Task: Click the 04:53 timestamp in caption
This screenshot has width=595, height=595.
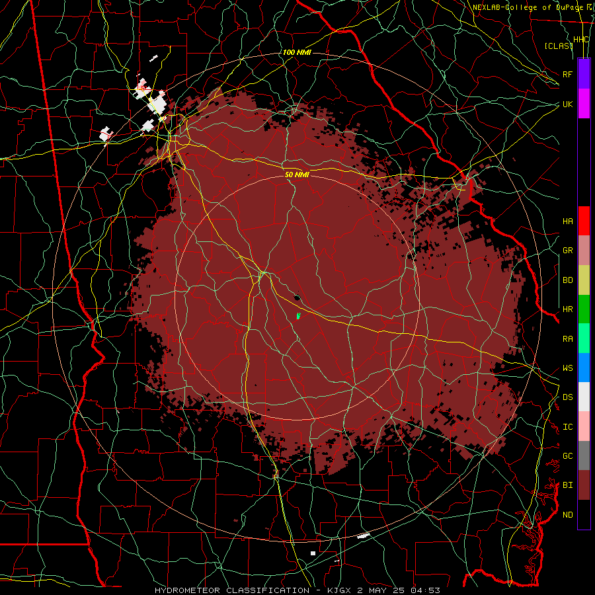Action: [427, 590]
